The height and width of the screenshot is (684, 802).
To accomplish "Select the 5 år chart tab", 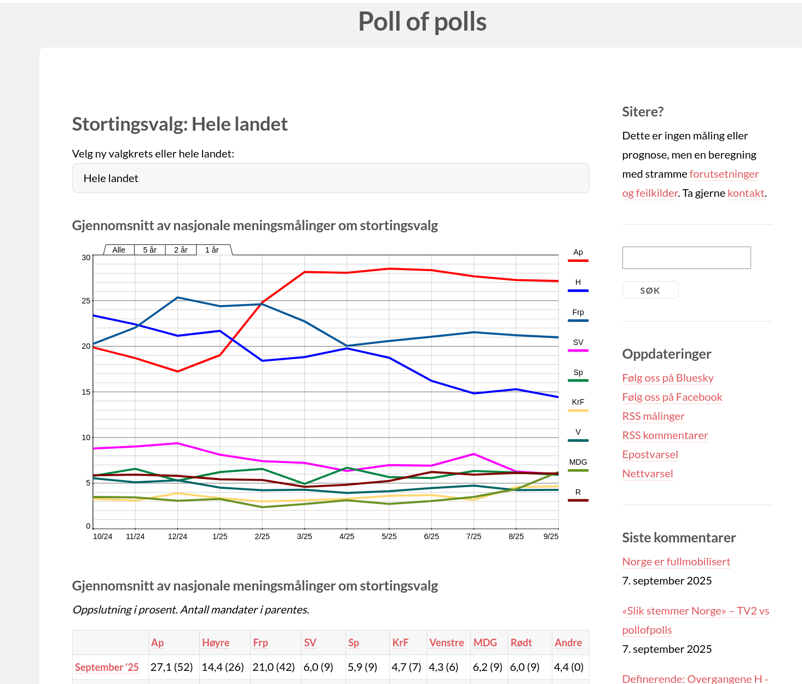I will [x=149, y=250].
